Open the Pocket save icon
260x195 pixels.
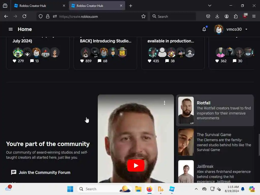(x=208, y=16)
